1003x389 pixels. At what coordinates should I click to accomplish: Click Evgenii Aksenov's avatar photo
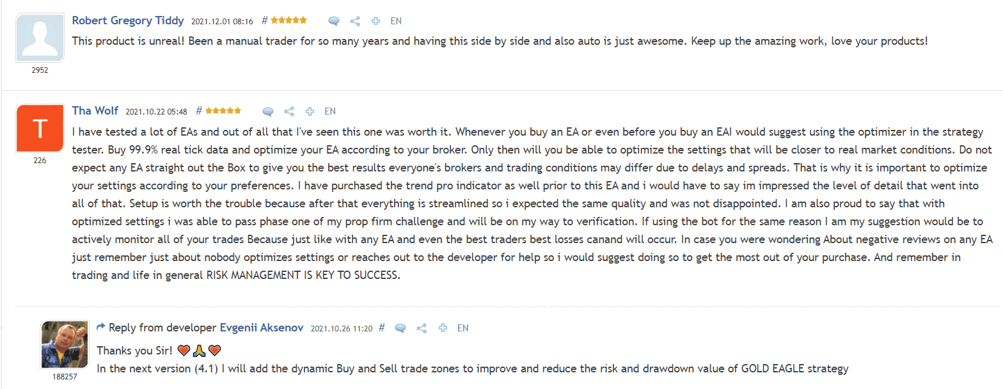coord(65,344)
